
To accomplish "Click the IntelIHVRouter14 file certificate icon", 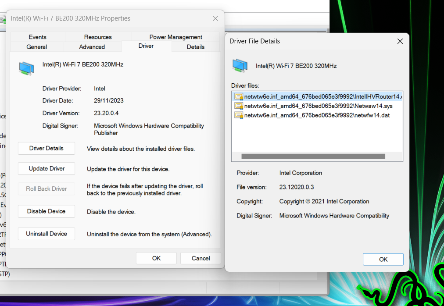I will pos(239,96).
